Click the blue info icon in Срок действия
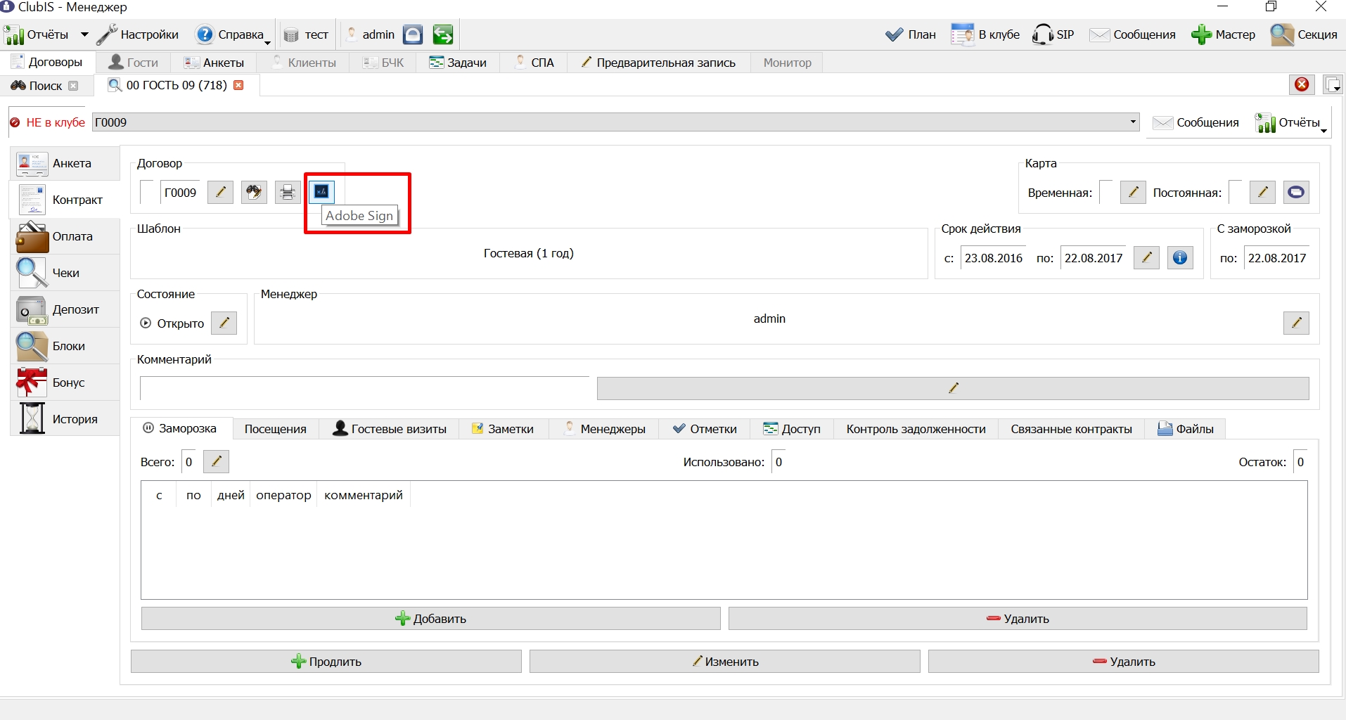 (x=1180, y=258)
